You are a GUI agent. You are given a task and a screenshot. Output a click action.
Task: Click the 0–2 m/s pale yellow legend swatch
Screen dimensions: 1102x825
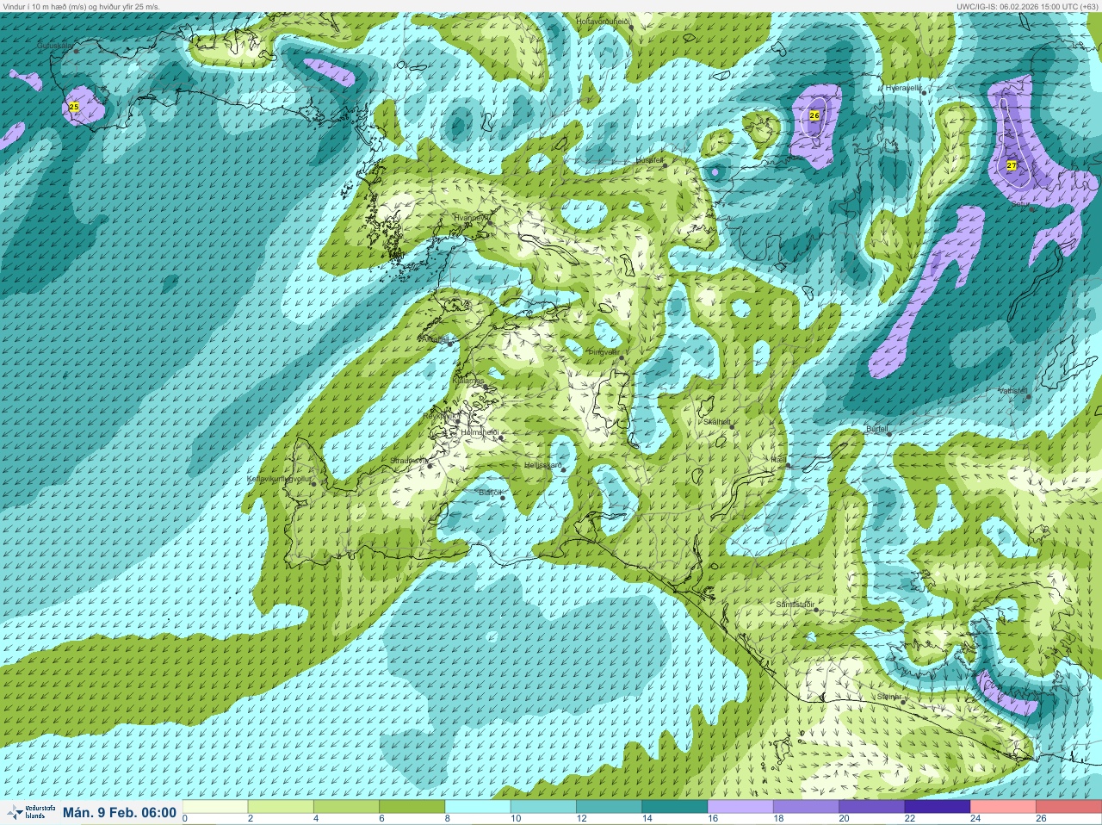coord(215,807)
